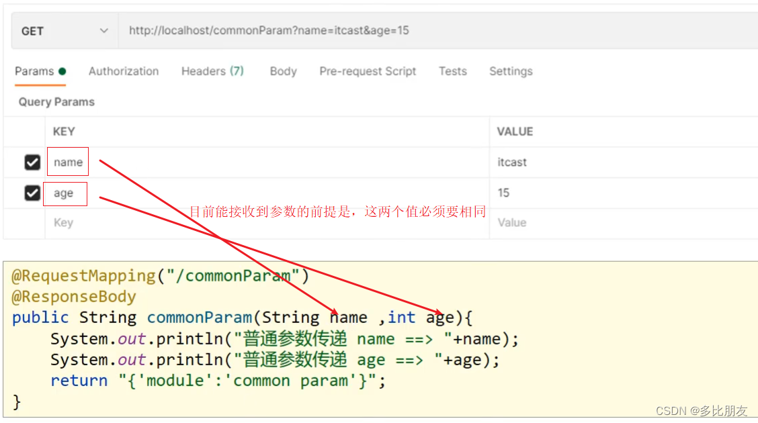The image size is (758, 423).
Task: Switch to the Authorization tab
Action: (124, 71)
